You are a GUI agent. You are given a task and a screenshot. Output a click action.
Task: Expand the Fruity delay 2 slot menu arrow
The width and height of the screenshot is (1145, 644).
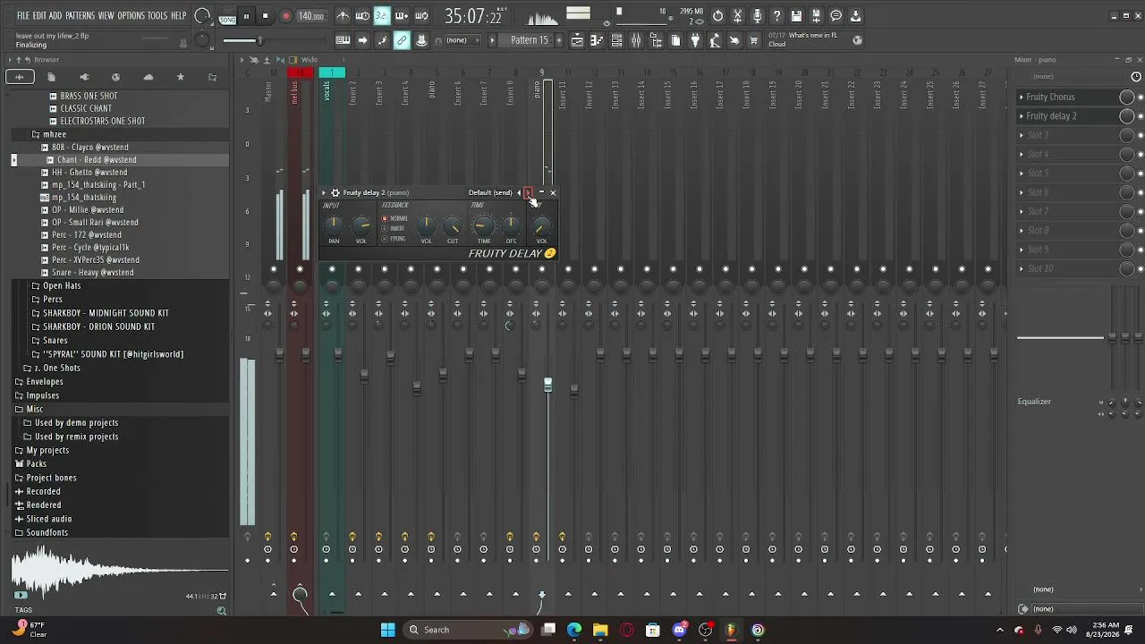tap(1022, 116)
